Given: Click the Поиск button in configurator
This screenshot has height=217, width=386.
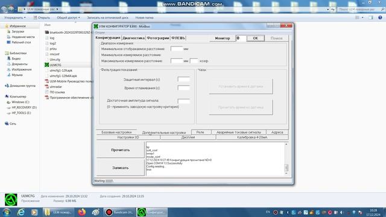Looking at the screenshot, I should (276, 38).
